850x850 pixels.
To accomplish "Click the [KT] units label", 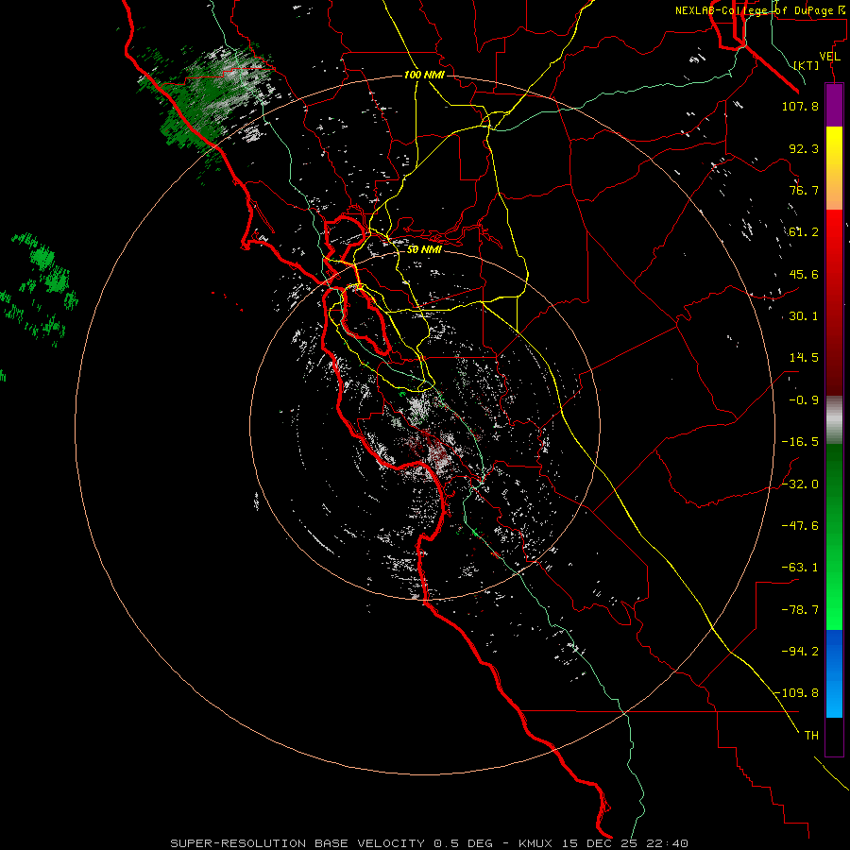I will [807, 65].
